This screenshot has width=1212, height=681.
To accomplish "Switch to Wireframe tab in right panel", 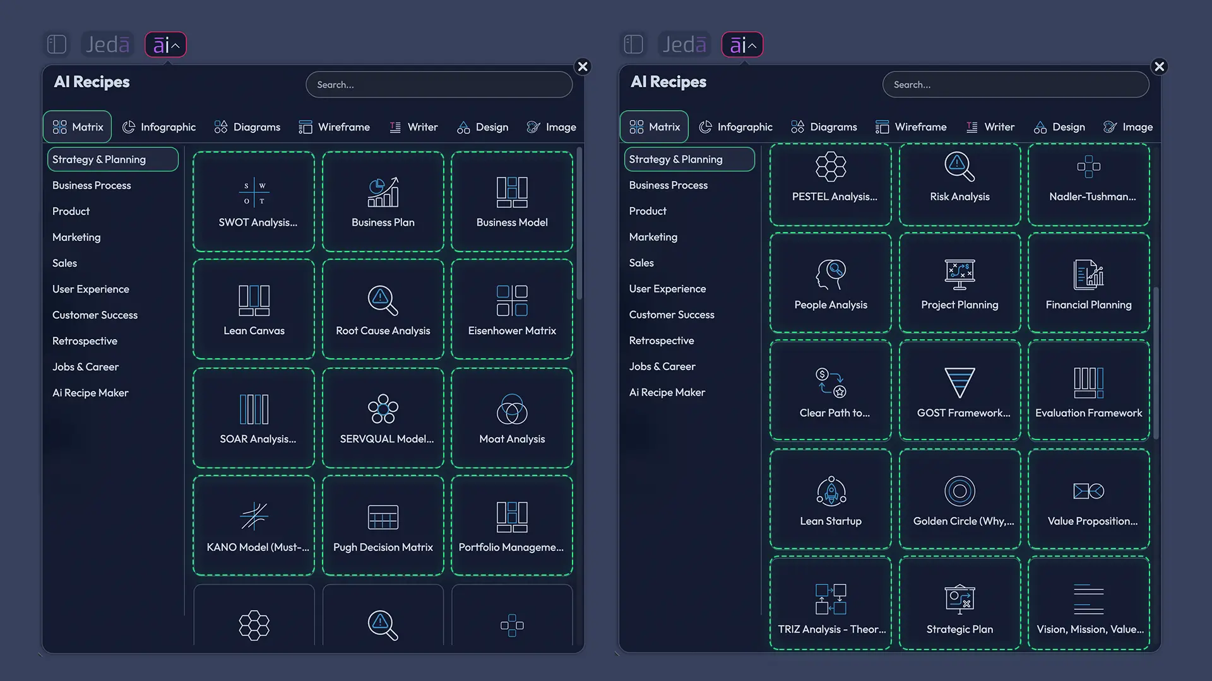I will 912,127.
